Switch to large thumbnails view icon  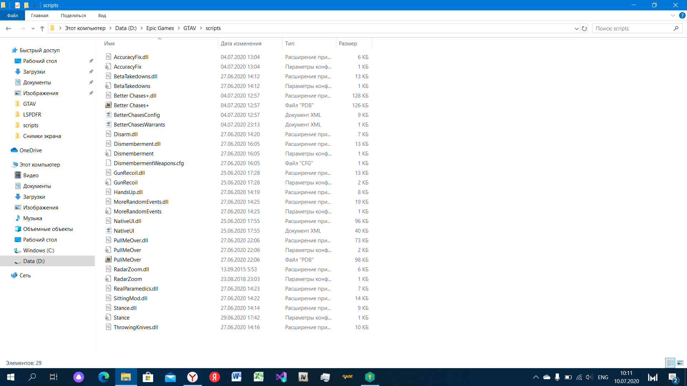tap(680, 363)
